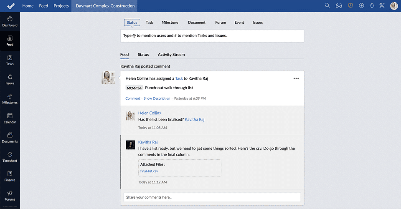Open Tasks from the left sidebar
This screenshot has width=401, height=209.
(10, 60)
